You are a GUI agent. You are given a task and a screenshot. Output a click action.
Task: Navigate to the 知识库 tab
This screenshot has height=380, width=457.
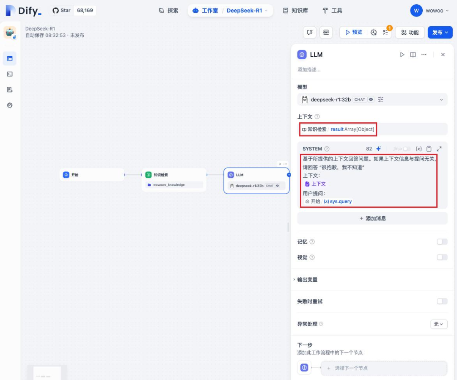pyautogui.click(x=295, y=11)
